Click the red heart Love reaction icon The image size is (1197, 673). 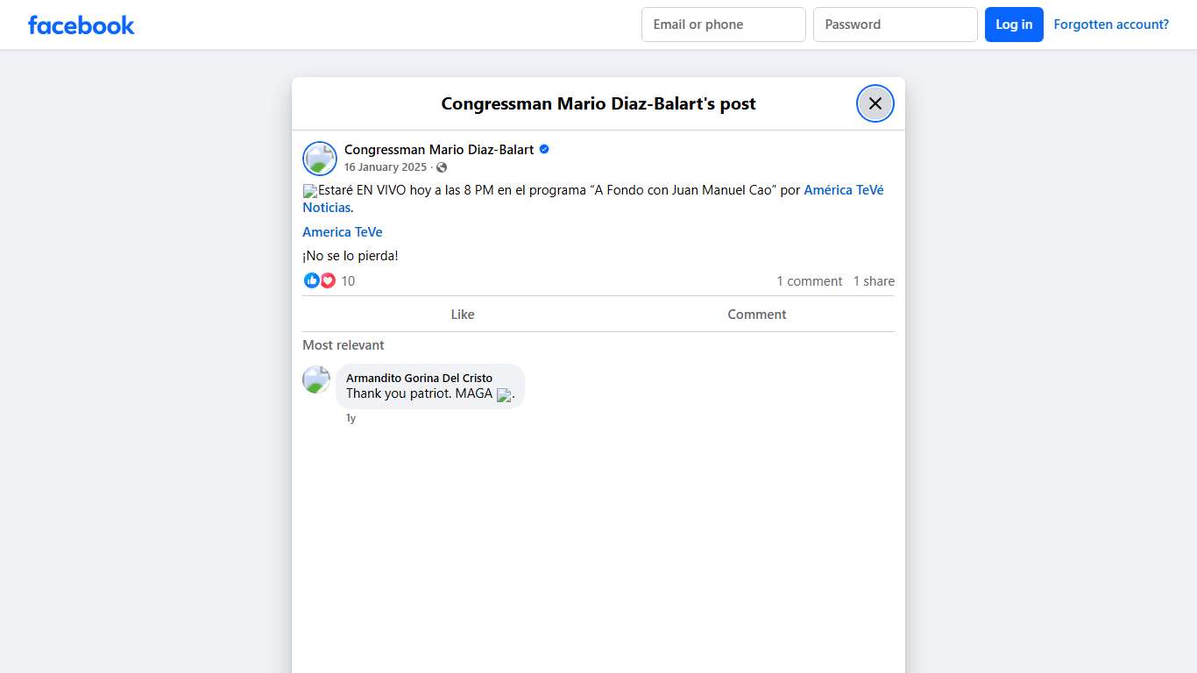point(328,280)
